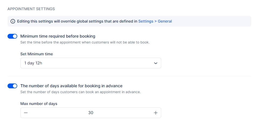Click the description under Minimum time required before booking
Image resolution: width=258 pixels, height=131 pixels.
(85, 42)
